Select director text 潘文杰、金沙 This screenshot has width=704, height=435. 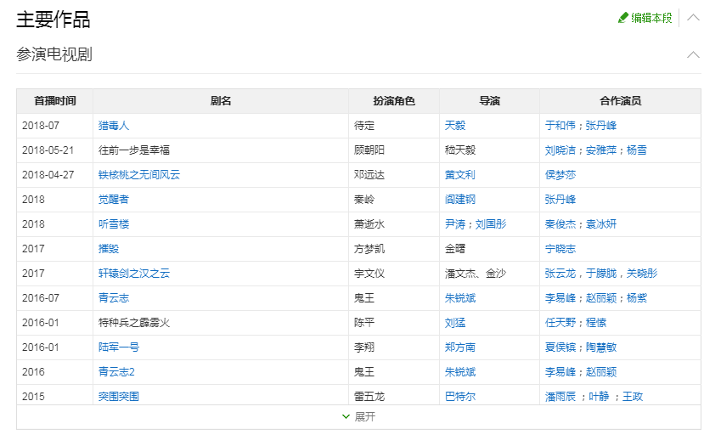click(x=476, y=274)
